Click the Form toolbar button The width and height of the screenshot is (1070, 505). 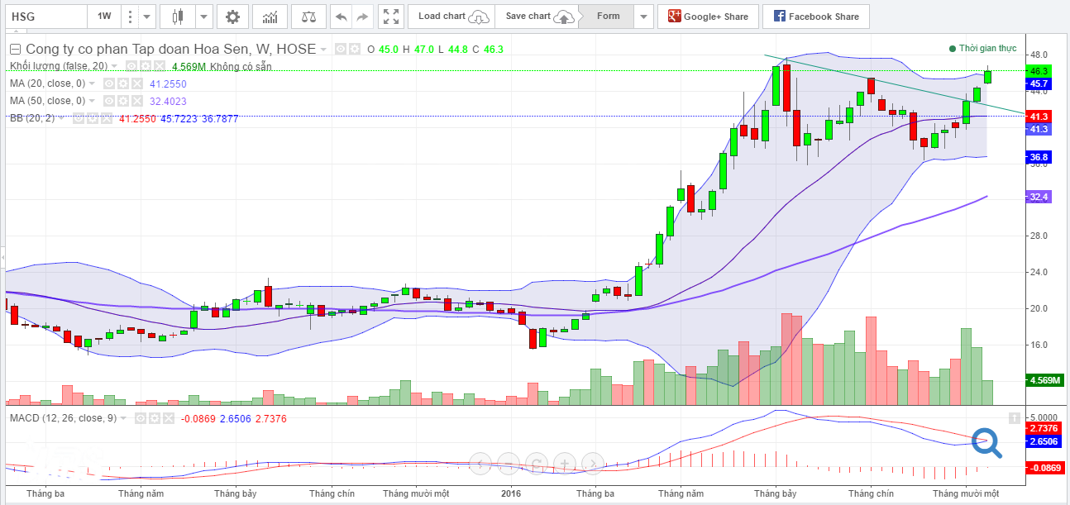[x=608, y=17]
